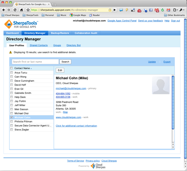187x171 pixels.
Task: Click the lightning bolt extension icon
Action: (127, 10)
